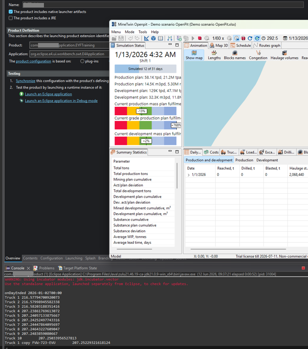The width and height of the screenshot is (308, 349).
Task: Maximize the Simulation Status panel
Action: 177,45
